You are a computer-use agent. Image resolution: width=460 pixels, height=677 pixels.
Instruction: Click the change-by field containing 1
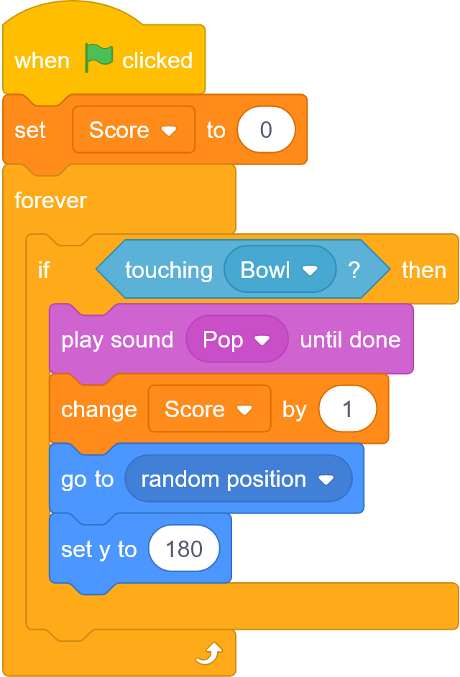tap(348, 409)
